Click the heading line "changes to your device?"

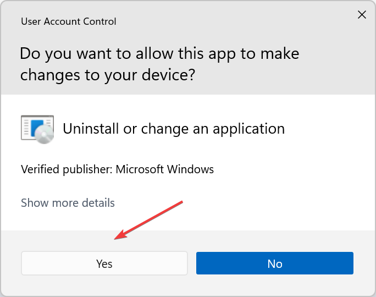(107, 75)
